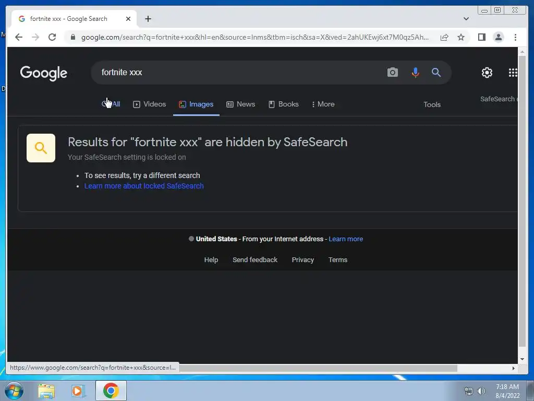The width and height of the screenshot is (534, 401).
Task: Open the Windows Start menu orb
Action: pos(14,391)
